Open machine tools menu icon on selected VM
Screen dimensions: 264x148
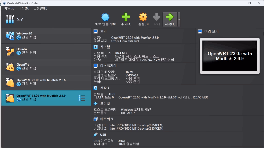pos(82,98)
